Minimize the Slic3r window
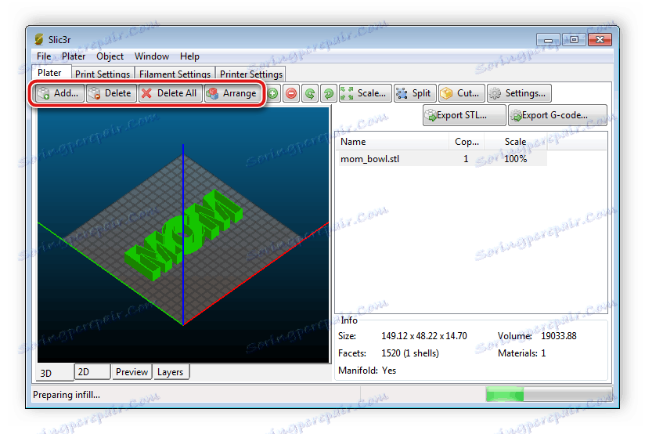 point(548,40)
